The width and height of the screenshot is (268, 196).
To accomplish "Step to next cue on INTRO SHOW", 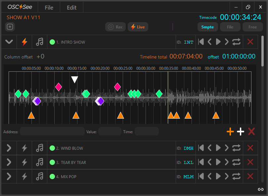I will click(227, 42).
